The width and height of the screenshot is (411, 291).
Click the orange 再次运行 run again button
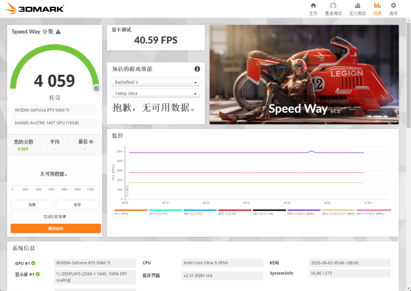(56, 228)
